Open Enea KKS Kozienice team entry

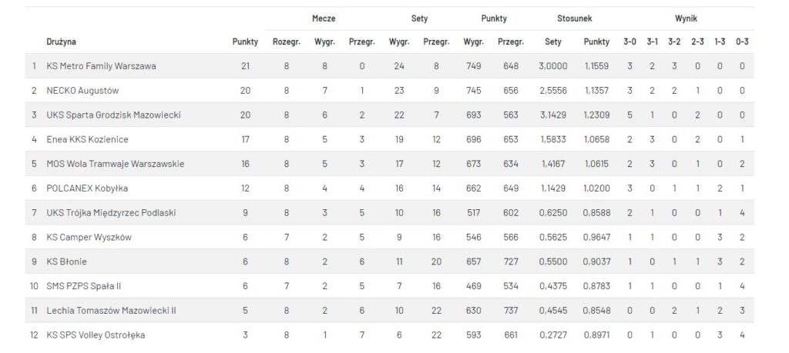coord(87,139)
